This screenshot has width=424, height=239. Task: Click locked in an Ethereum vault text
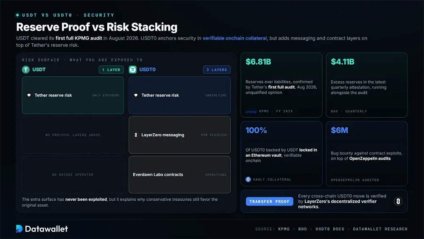tap(281, 153)
